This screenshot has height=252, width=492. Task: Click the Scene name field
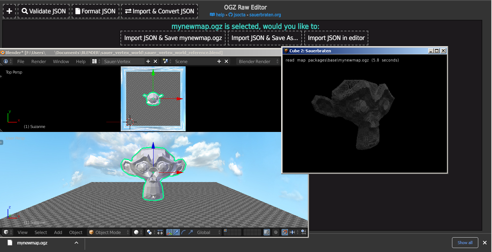(x=194, y=61)
